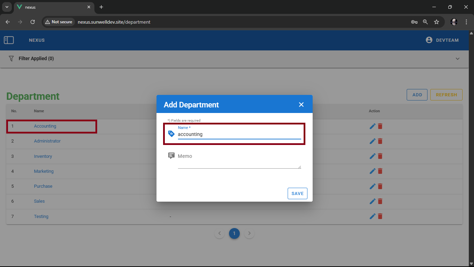
Task: Edit the Accounting department pencil icon
Action: point(372,126)
